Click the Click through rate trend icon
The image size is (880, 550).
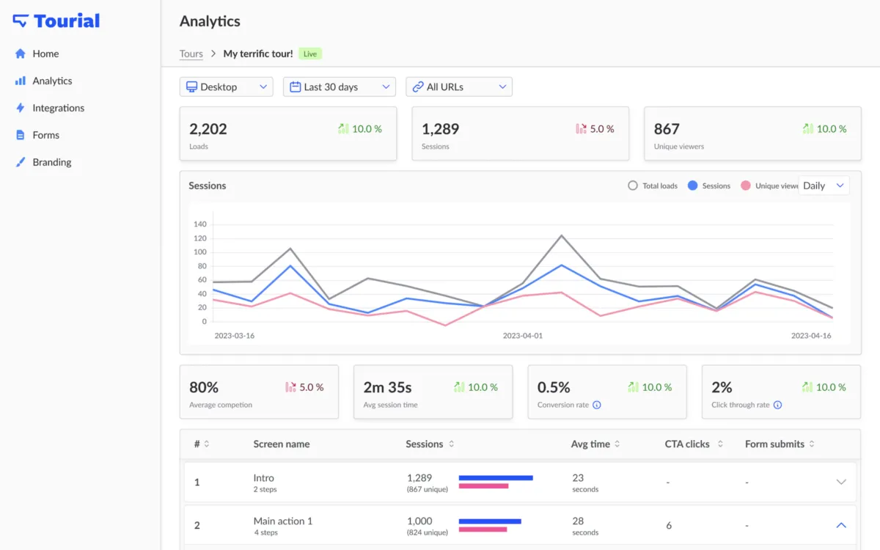coord(808,386)
